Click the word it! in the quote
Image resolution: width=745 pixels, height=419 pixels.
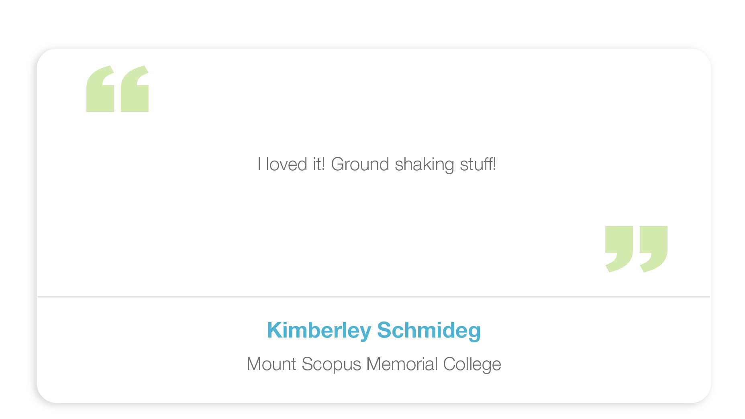[319, 164]
